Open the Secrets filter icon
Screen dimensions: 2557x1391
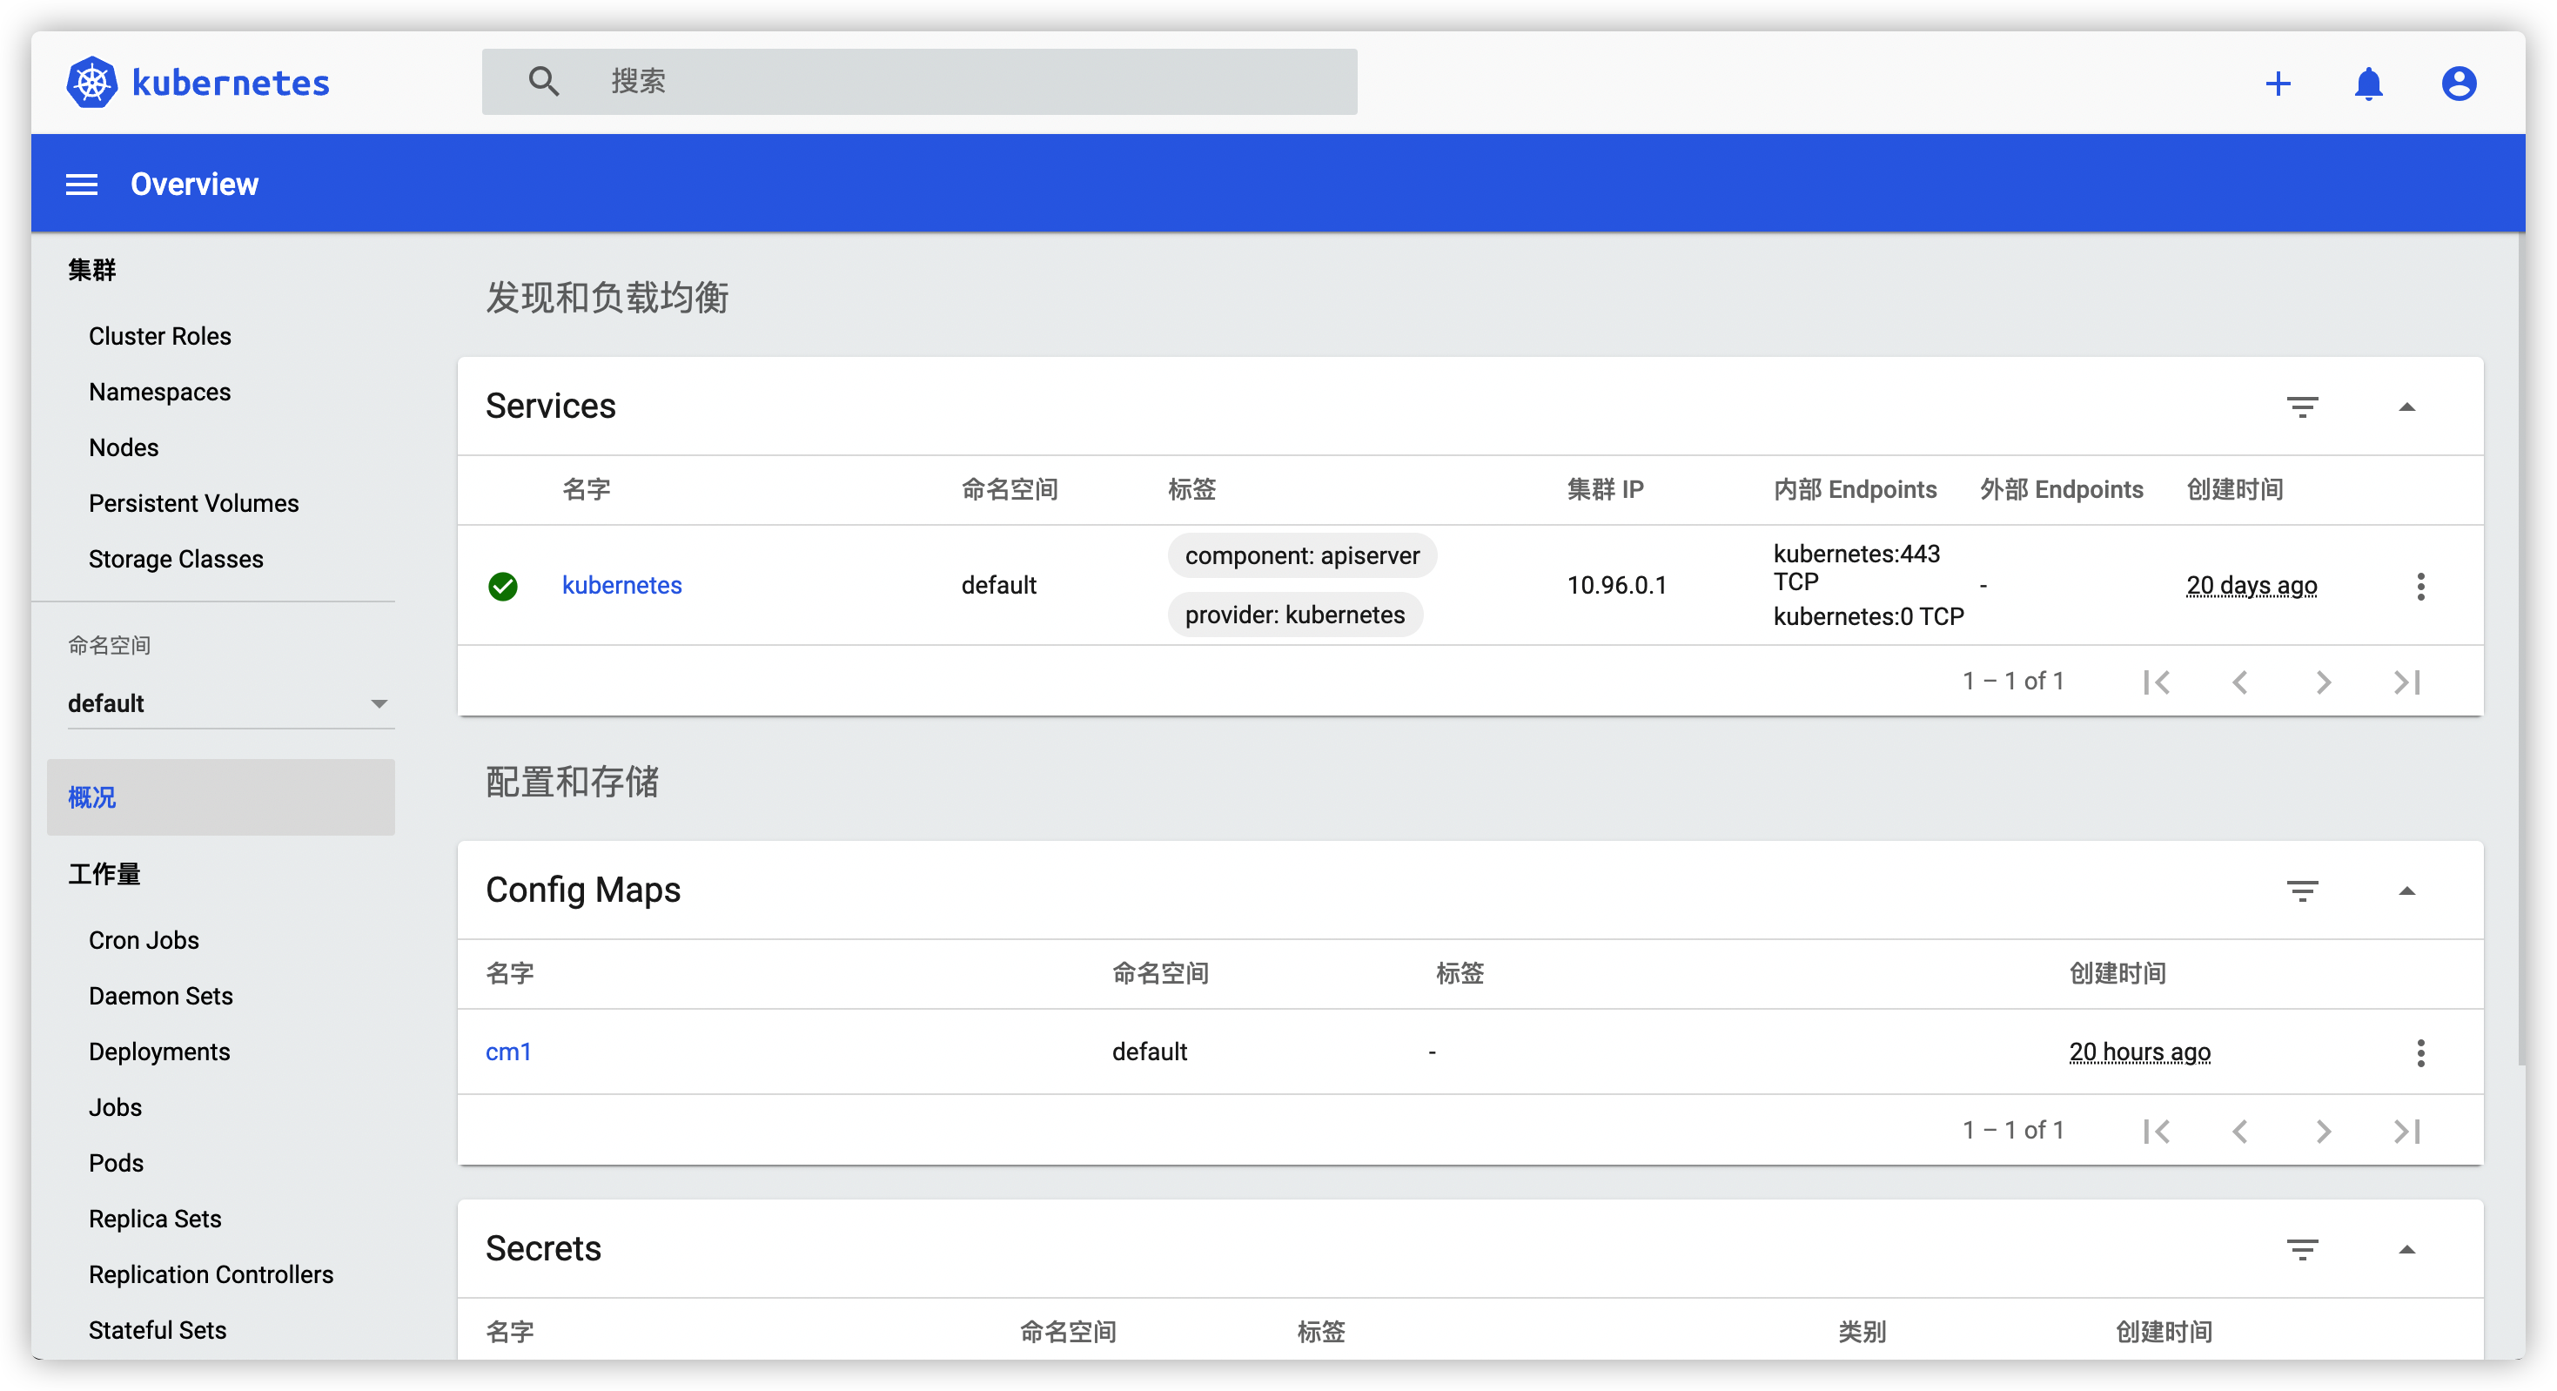(x=2303, y=1249)
